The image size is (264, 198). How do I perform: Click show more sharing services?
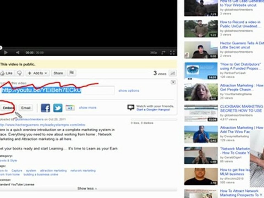click(x=87, y=108)
